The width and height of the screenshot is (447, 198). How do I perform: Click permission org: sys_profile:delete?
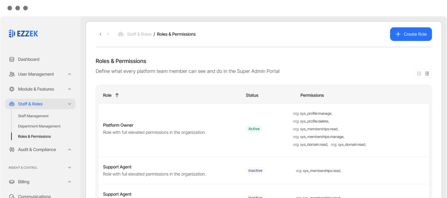click(311, 121)
